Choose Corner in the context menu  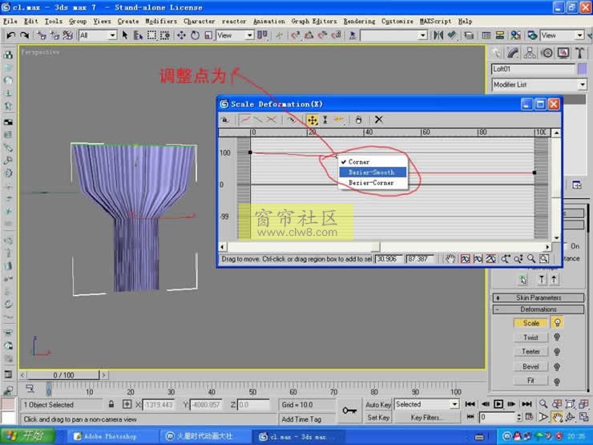pyautogui.click(x=373, y=162)
